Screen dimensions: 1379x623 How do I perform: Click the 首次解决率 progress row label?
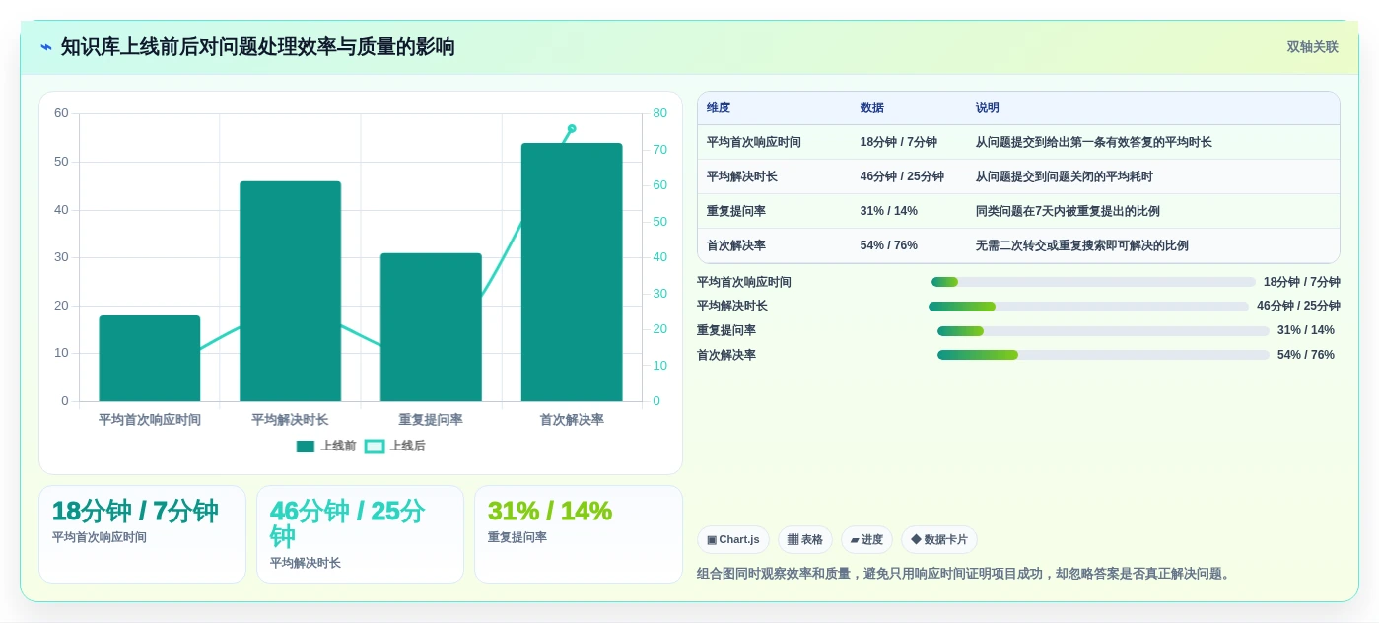click(726, 355)
